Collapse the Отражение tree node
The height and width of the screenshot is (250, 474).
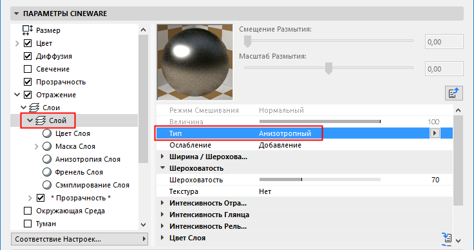tap(17, 95)
